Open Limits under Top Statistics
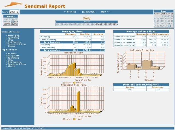The width and height of the screenshot is (175, 130). (x=11, y=66)
